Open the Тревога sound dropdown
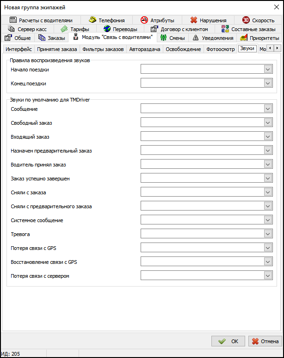 click(268, 234)
